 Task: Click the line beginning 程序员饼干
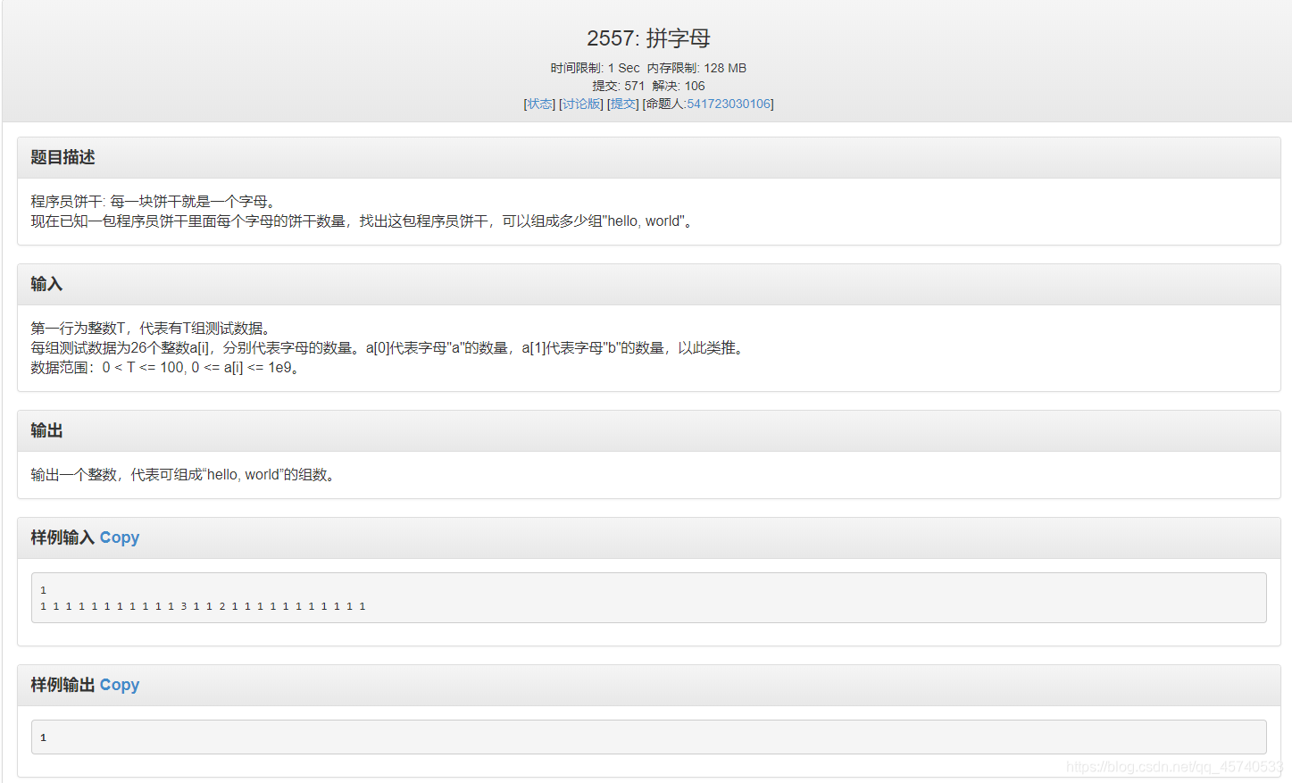tap(155, 202)
